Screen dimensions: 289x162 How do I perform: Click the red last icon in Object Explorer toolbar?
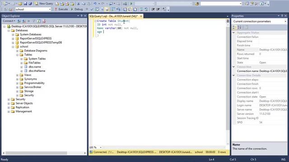[x=44, y=21]
